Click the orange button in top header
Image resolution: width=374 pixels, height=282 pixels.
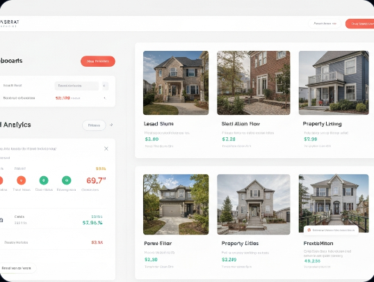click(359, 24)
